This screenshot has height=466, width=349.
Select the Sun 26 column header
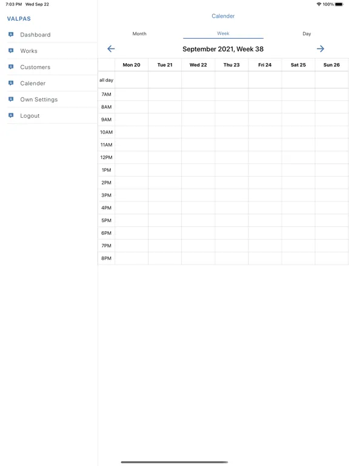332,65
